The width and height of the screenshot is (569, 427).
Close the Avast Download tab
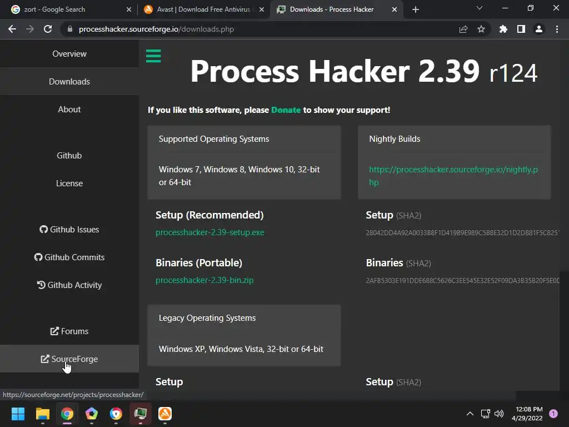tap(261, 9)
